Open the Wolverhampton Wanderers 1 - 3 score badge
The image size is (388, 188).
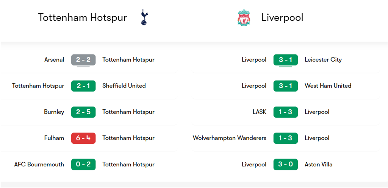(x=286, y=138)
